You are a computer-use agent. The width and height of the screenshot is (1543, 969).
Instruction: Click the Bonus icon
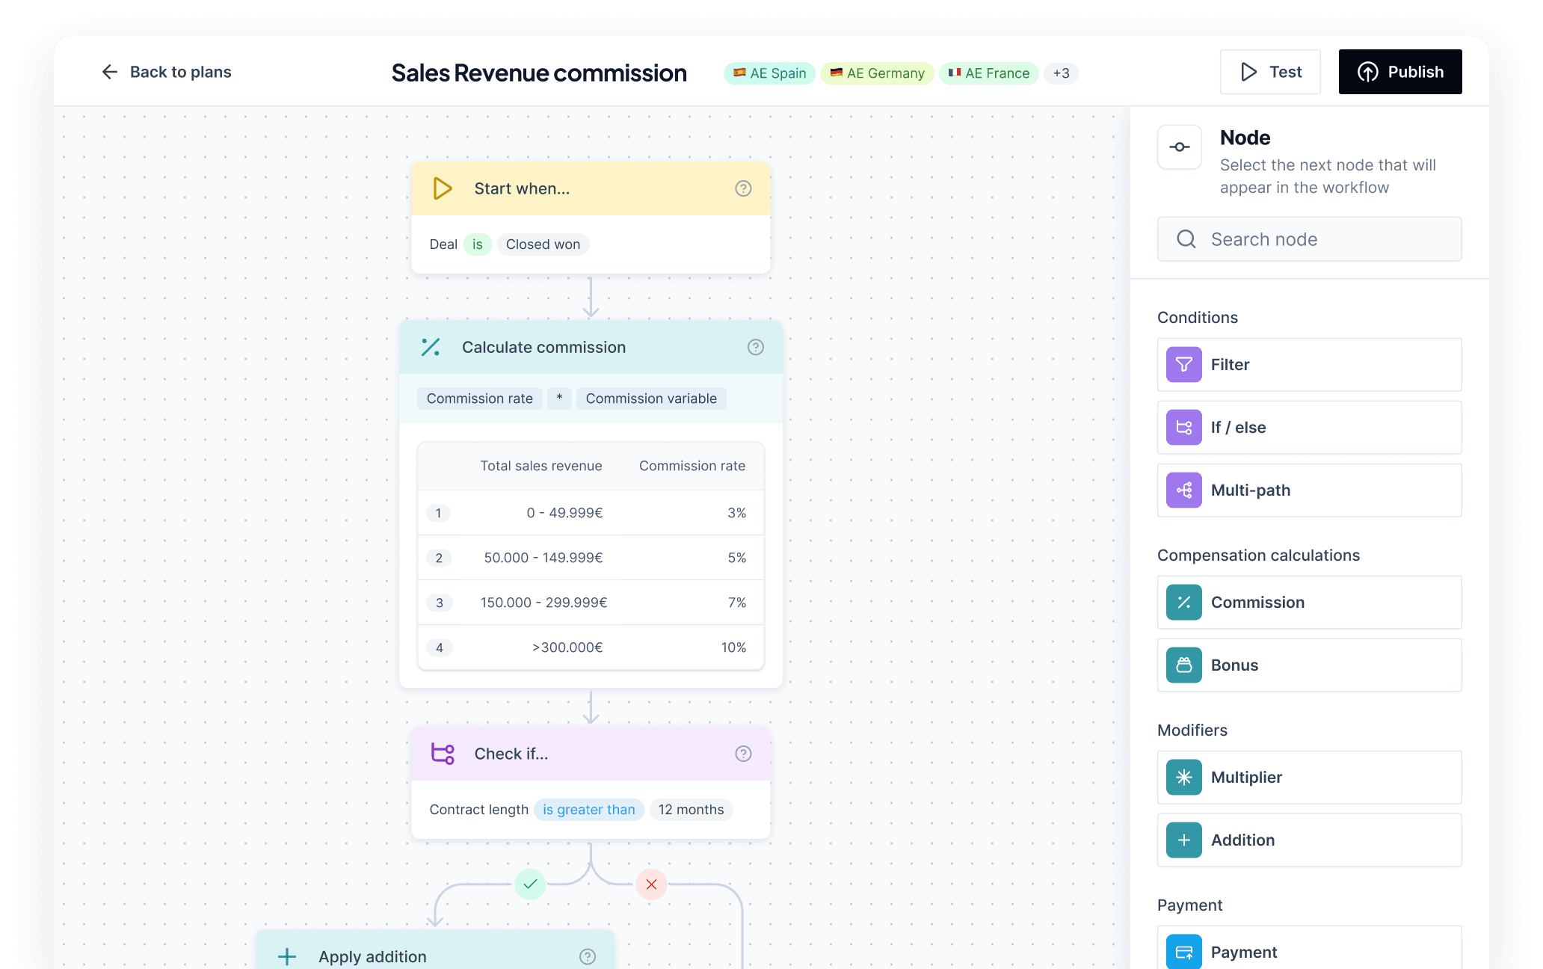(x=1184, y=665)
